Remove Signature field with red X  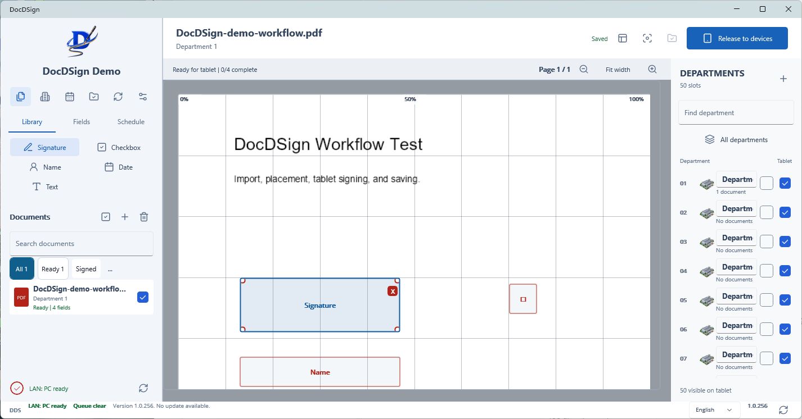(x=393, y=291)
